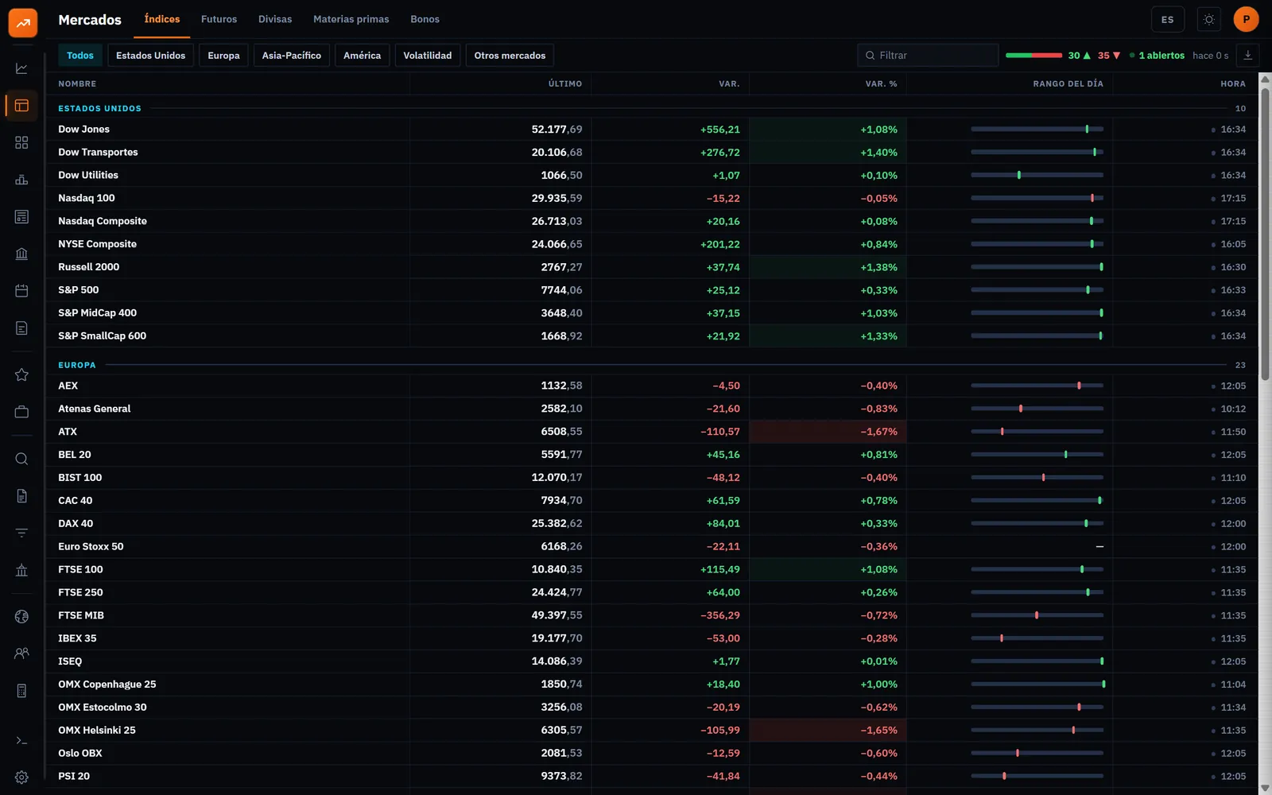Switch to the Bonos tab

(425, 19)
